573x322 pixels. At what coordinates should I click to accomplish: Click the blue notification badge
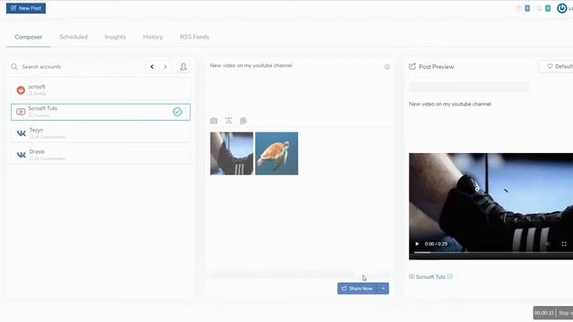coord(527,8)
